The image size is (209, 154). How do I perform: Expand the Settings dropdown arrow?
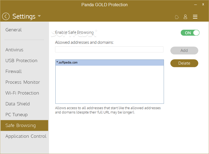[39, 16]
